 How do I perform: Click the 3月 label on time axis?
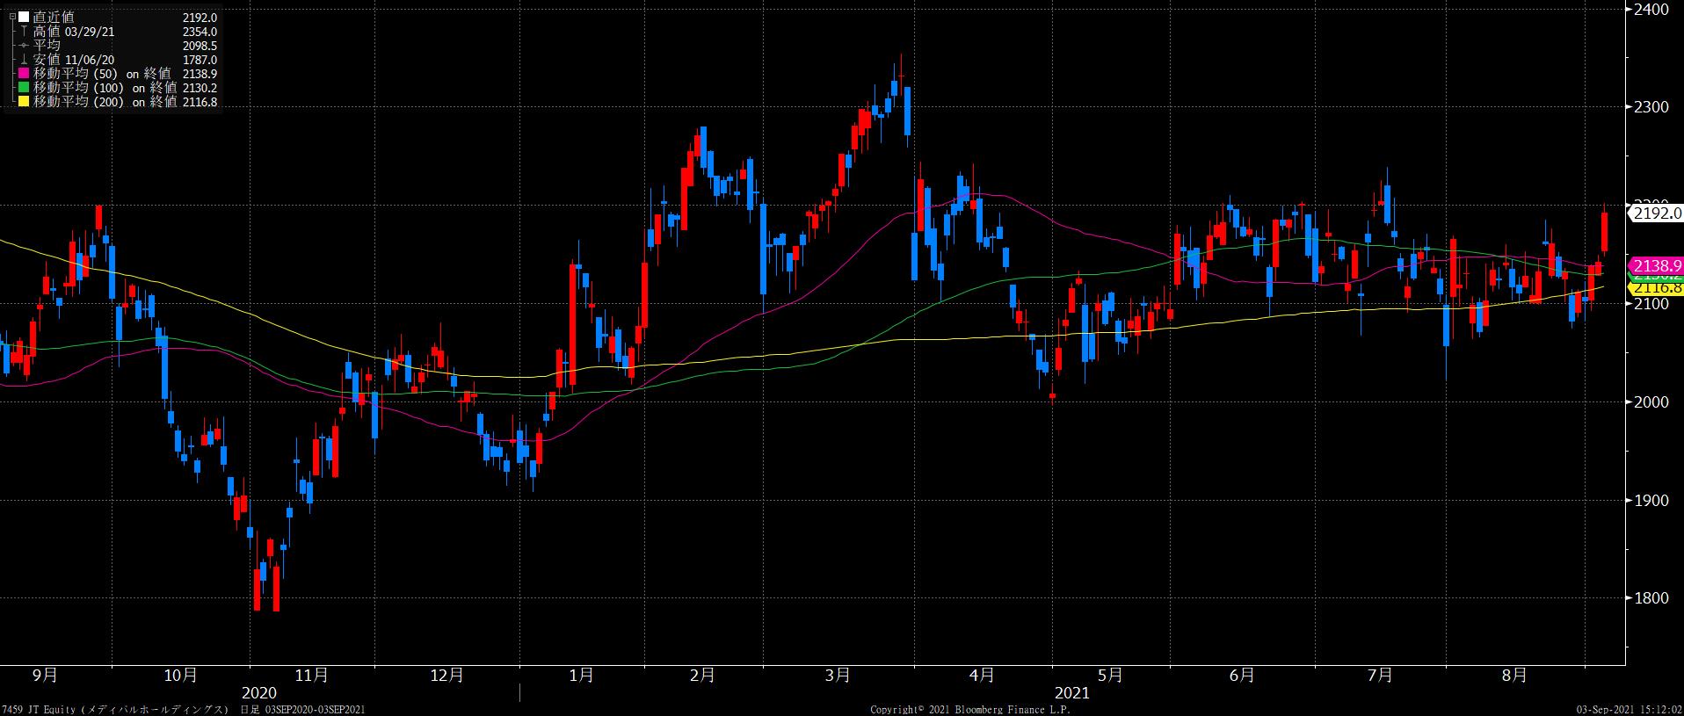[838, 676]
